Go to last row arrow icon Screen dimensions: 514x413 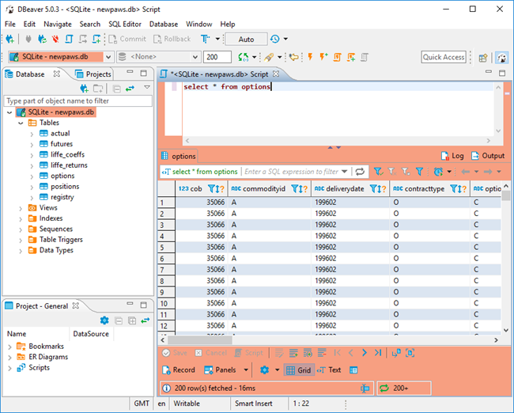point(378,353)
